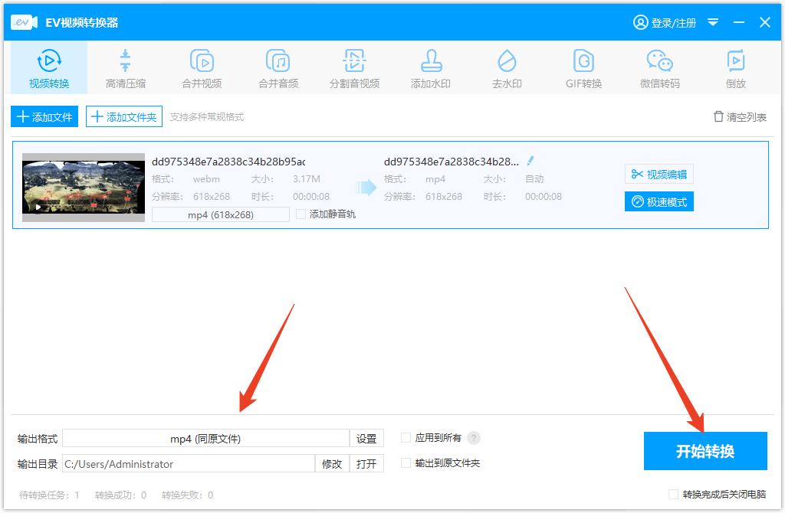Click the pencil rename icon for output file
The height and width of the screenshot is (513, 785).
pyautogui.click(x=530, y=161)
